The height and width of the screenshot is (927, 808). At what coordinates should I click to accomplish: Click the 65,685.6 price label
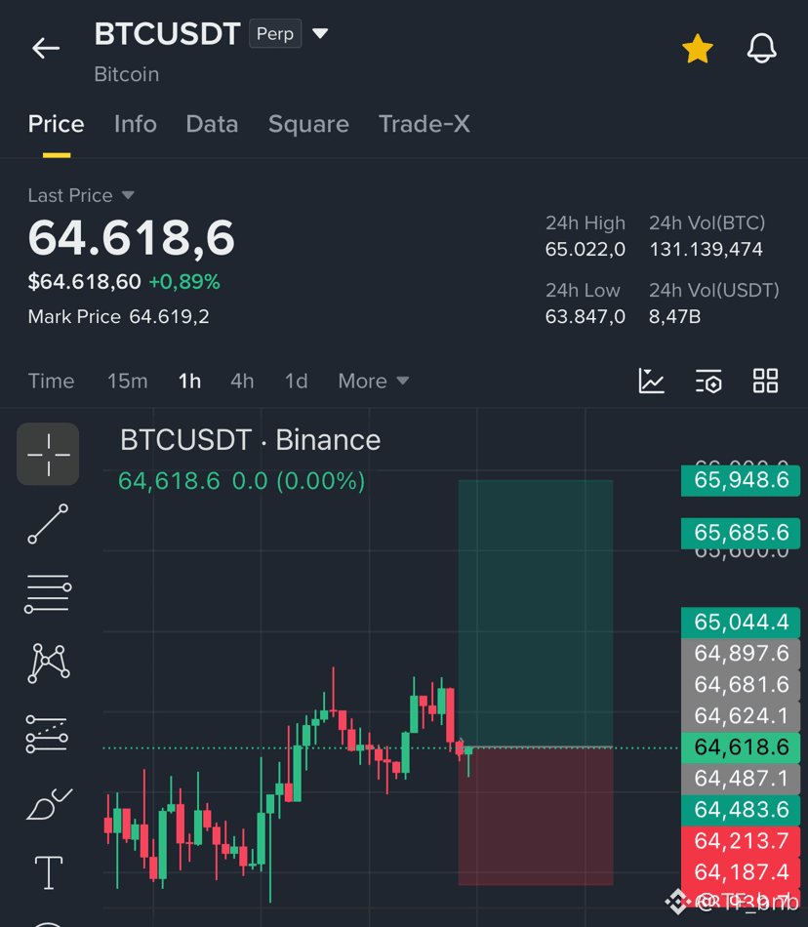pyautogui.click(x=741, y=533)
